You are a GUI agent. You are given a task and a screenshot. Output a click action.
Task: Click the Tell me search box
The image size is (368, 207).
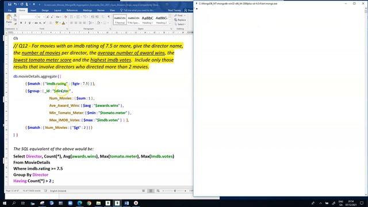click(137, 10)
